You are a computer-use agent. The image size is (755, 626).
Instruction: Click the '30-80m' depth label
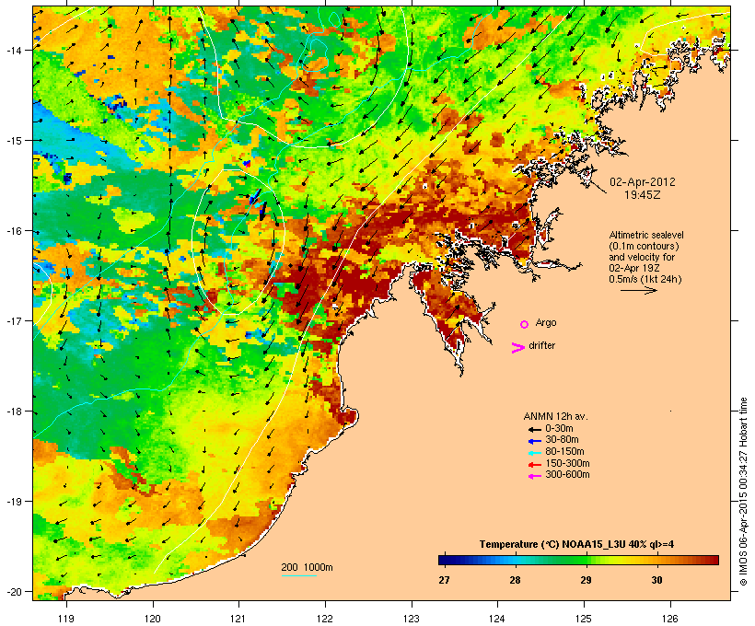(562, 440)
